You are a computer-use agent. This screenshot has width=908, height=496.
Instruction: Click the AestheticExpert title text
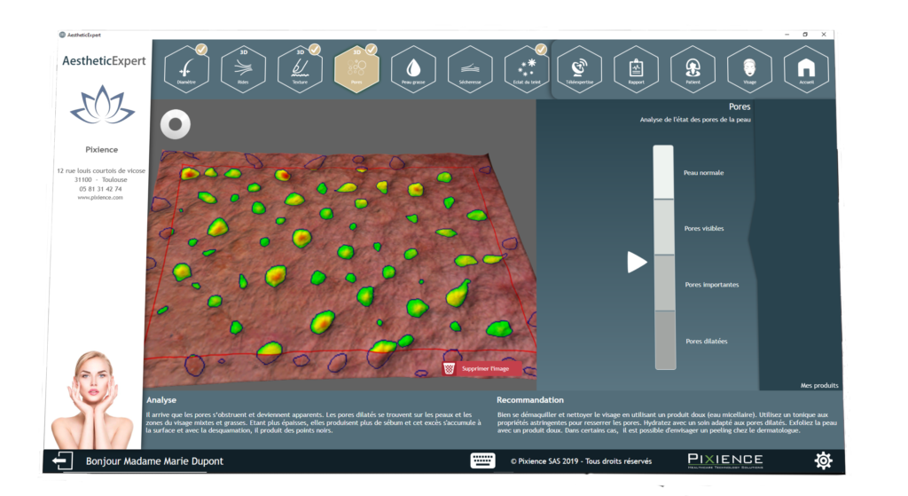(x=104, y=61)
